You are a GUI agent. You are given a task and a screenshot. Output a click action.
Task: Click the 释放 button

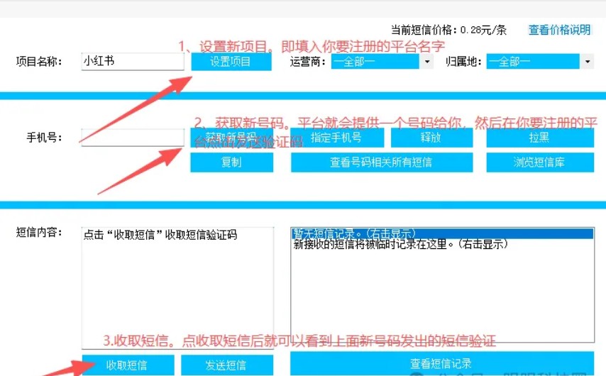[431, 138]
